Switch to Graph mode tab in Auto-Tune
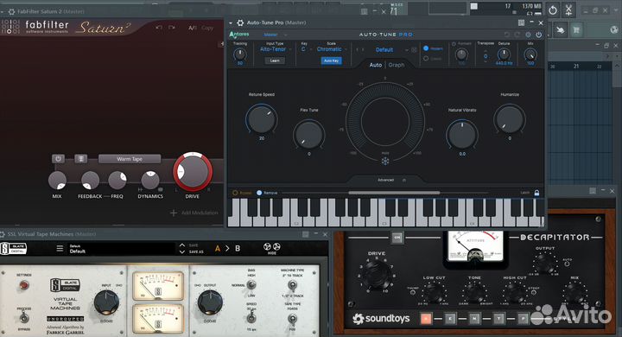622x337 pixels. [x=397, y=65]
